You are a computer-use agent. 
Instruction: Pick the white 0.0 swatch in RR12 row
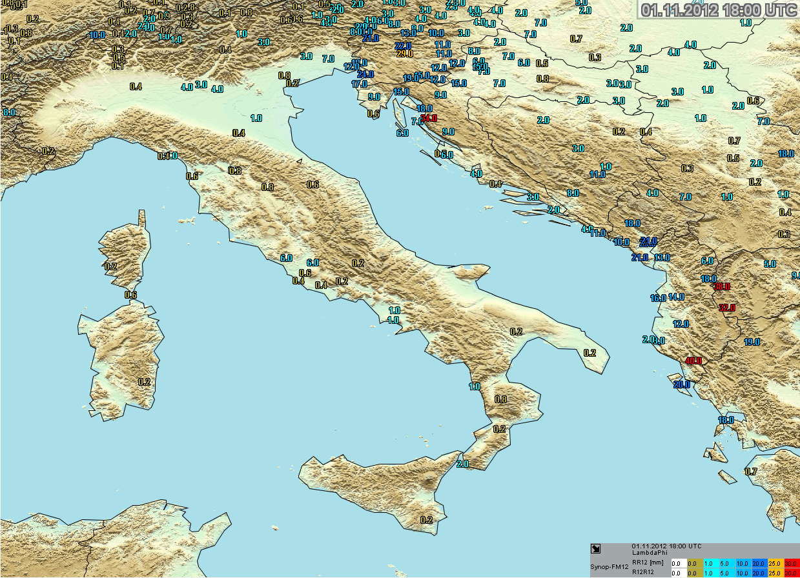tap(679, 563)
